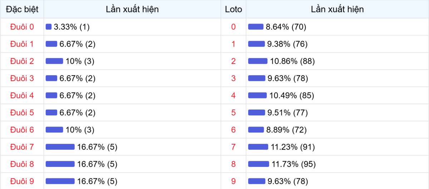Viewport: 429px width, 189px height.
Task: Click the 'Loto' column header
Action: (x=233, y=9)
